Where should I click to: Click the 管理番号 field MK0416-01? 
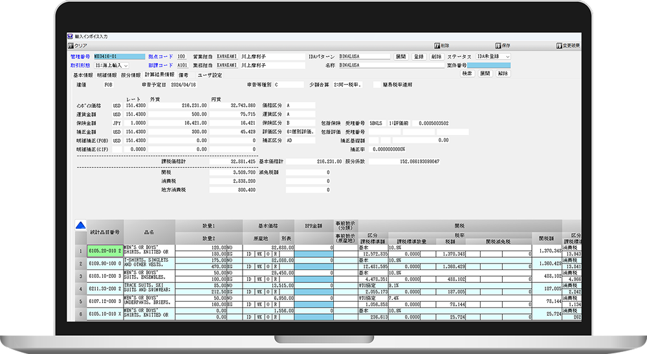pyautogui.click(x=119, y=56)
